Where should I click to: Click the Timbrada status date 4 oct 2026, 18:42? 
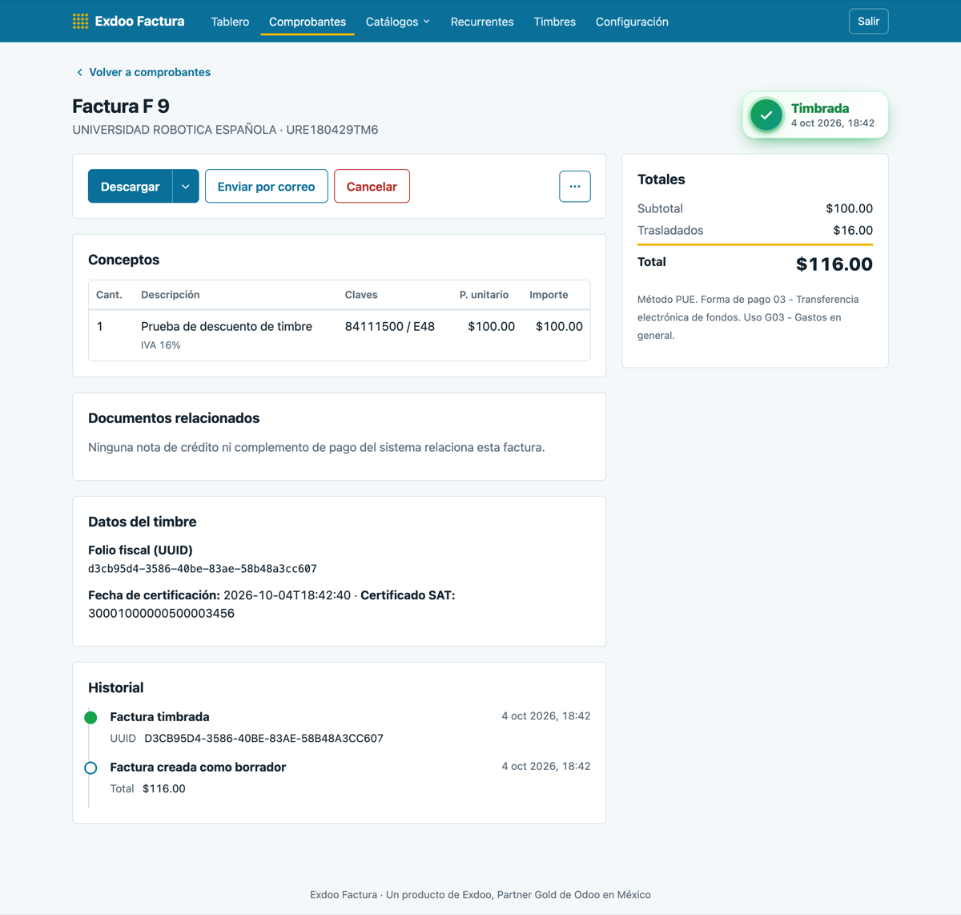833,123
